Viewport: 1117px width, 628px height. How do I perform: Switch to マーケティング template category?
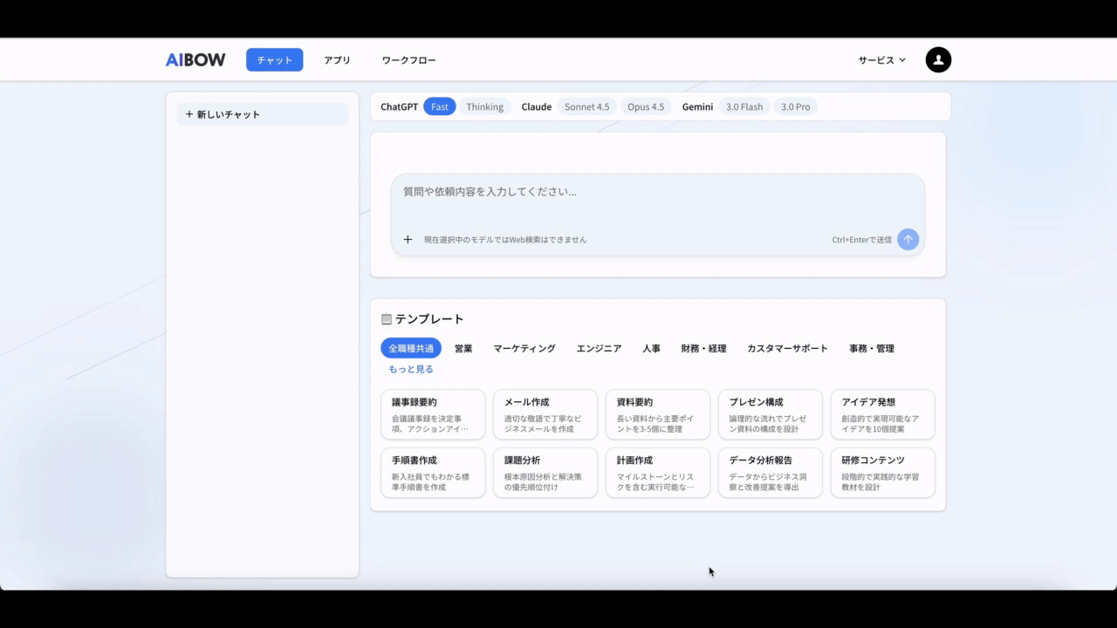(524, 349)
